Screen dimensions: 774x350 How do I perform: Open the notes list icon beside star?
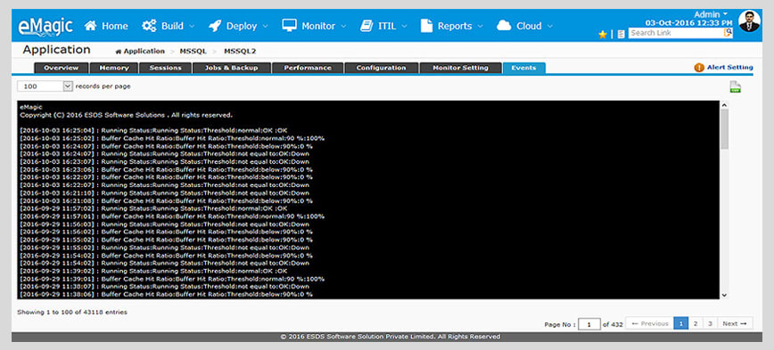[621, 34]
